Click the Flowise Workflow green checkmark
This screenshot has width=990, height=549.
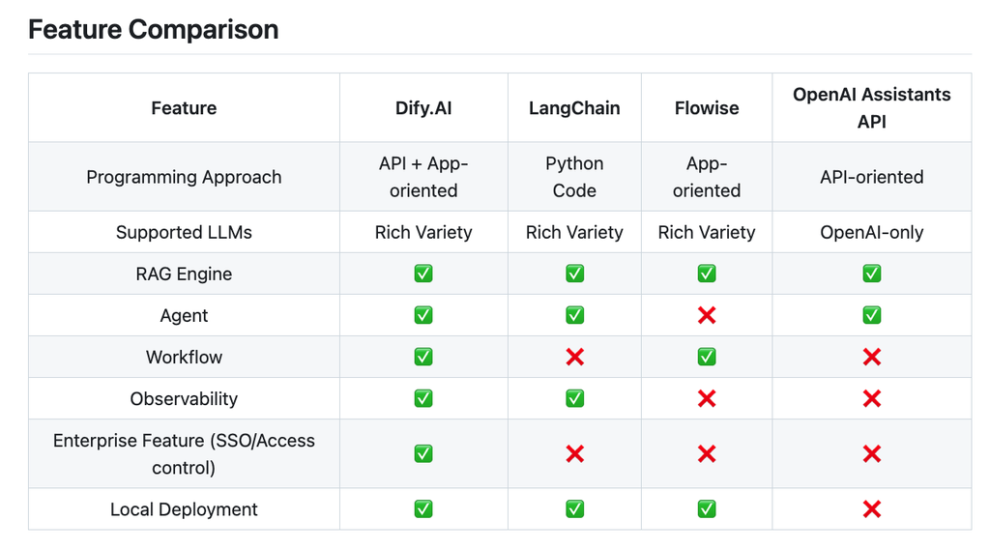[x=707, y=357]
